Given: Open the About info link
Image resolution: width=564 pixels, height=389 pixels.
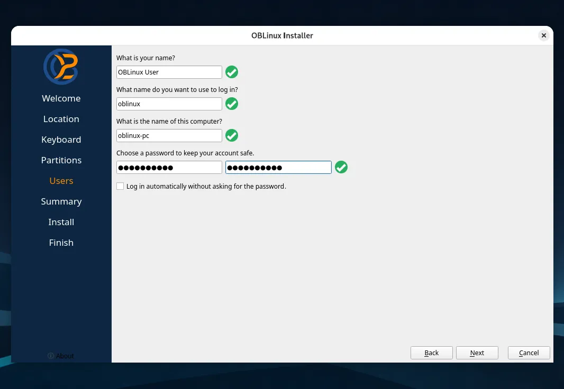Looking at the screenshot, I should point(61,356).
